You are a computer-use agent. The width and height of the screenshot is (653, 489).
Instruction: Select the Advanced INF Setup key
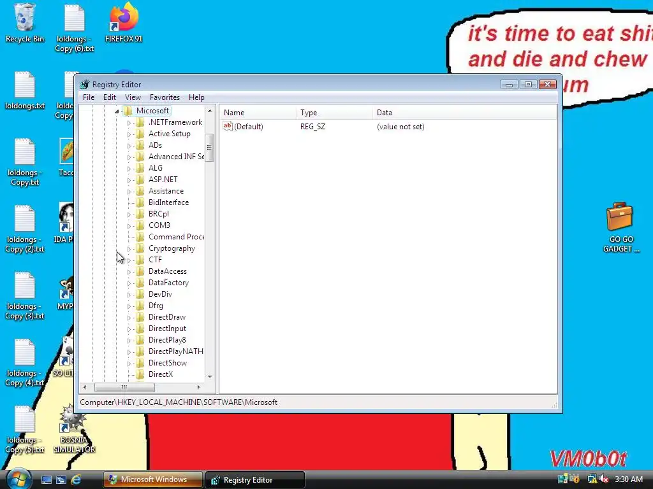176,157
